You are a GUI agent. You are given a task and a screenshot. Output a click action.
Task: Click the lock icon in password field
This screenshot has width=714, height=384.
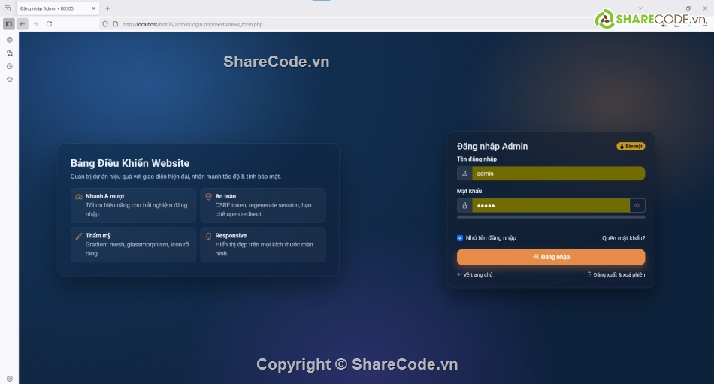(464, 205)
